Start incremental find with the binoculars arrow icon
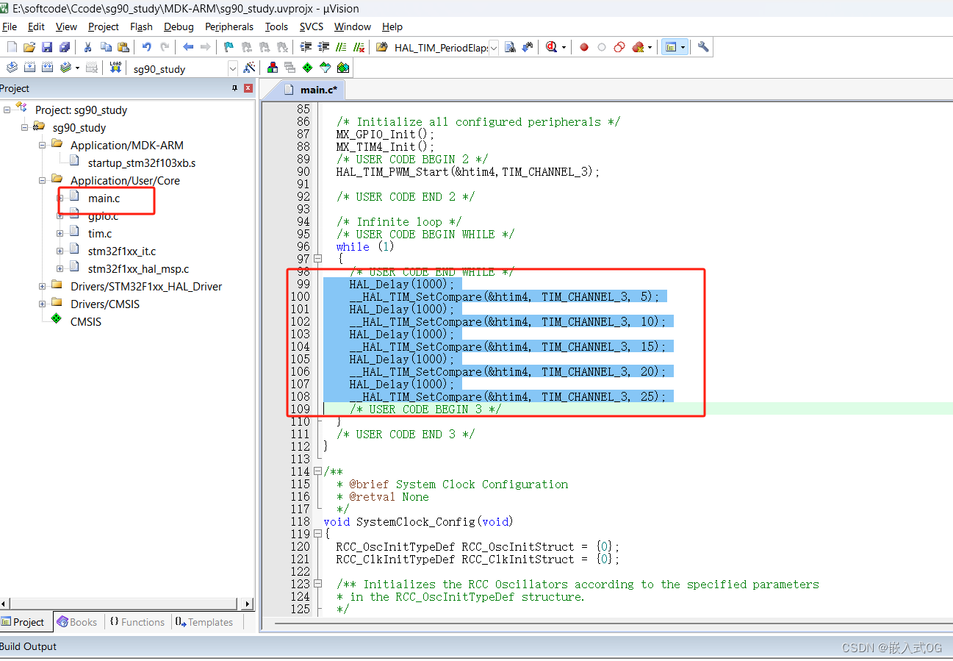Screen dimensions: 953x661 [x=528, y=47]
